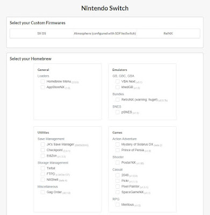Enable the RetroNX bundle checkbox
The width and height of the screenshot is (210, 215).
click(x=118, y=99)
